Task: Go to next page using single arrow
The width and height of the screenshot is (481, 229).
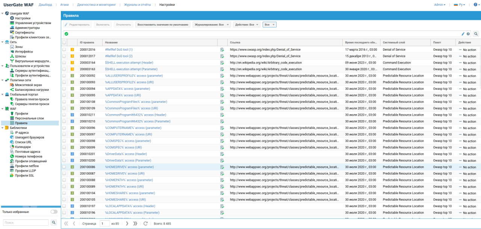Action: pyautogui.click(x=127, y=223)
